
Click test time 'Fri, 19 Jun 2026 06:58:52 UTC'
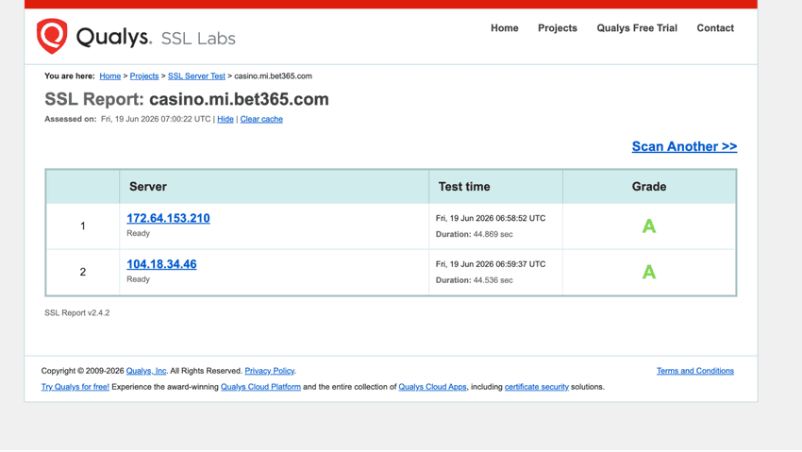tap(491, 218)
